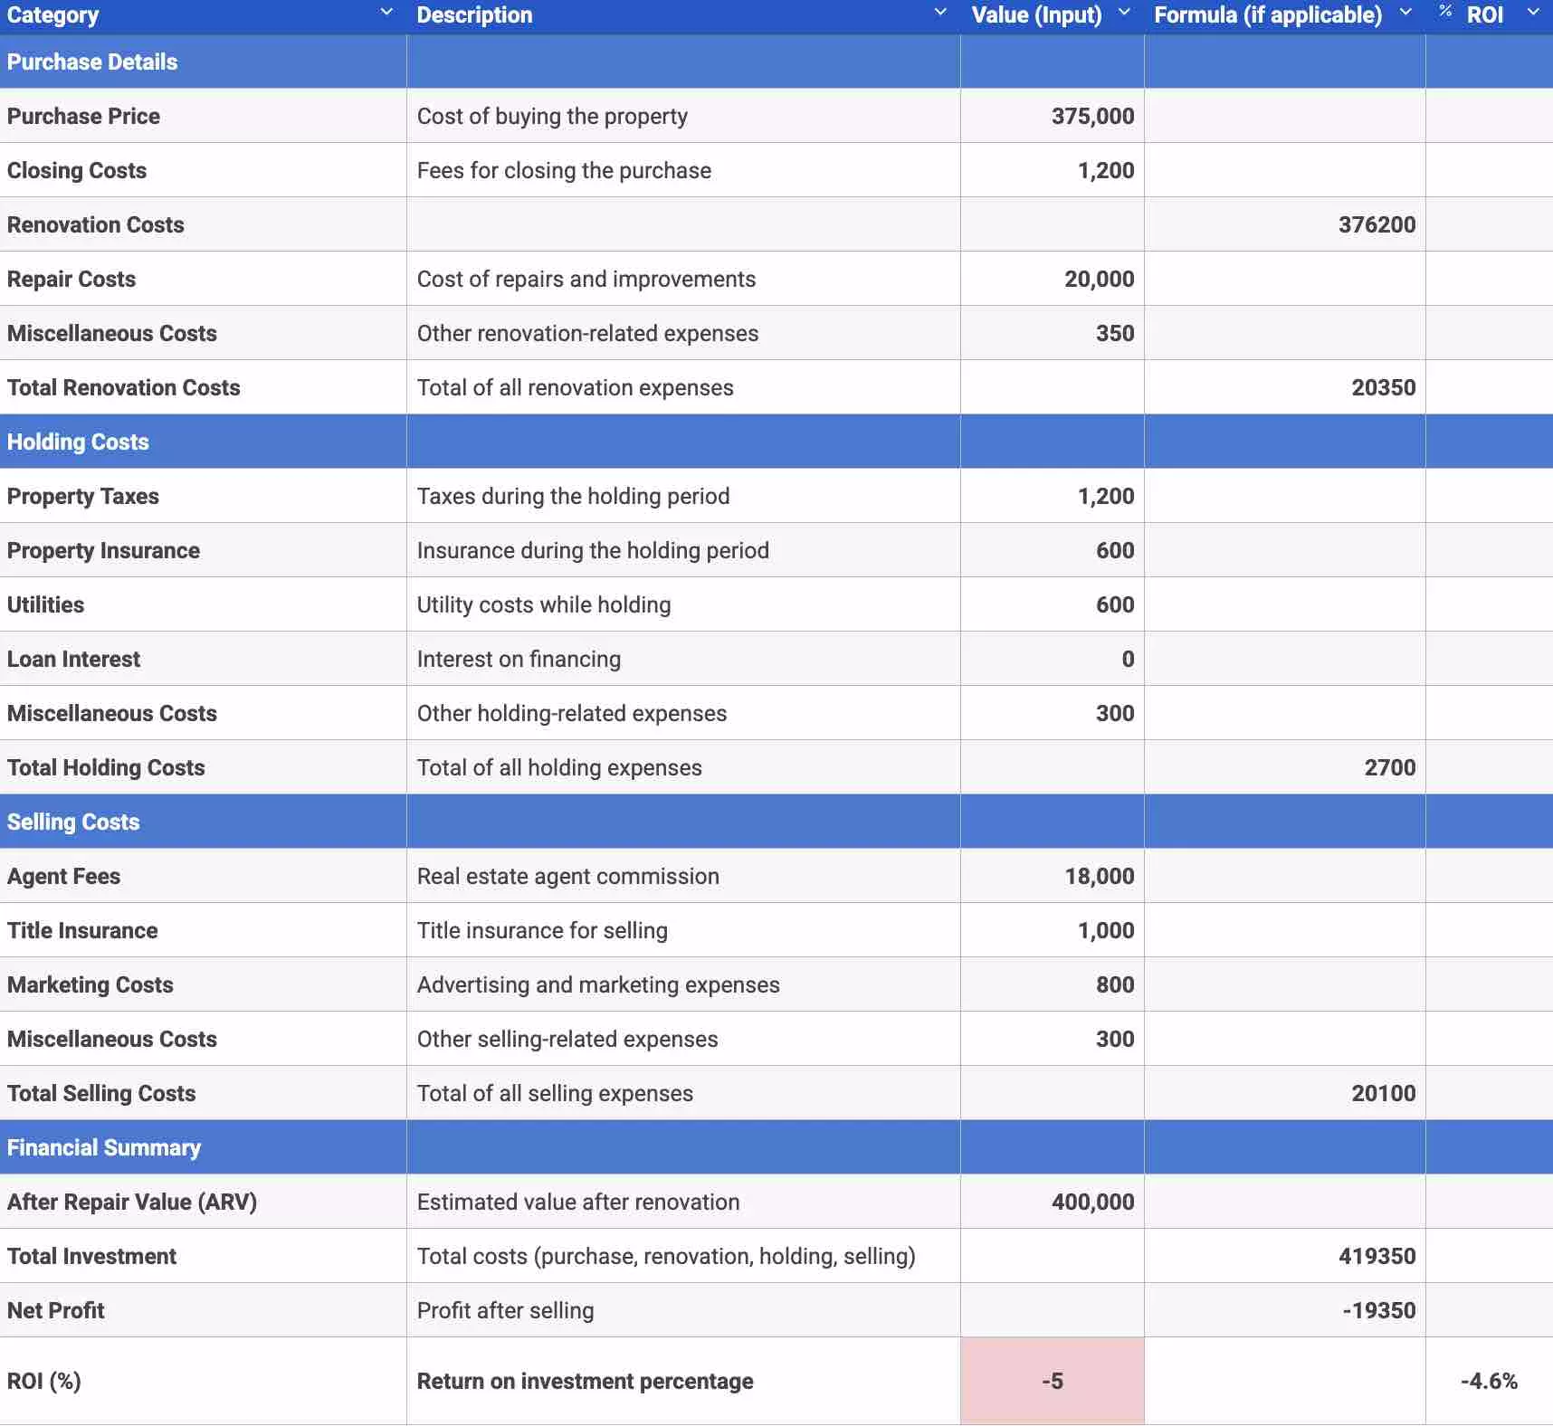Open the Formula (if applicable) column dropdown

pos(1405,14)
